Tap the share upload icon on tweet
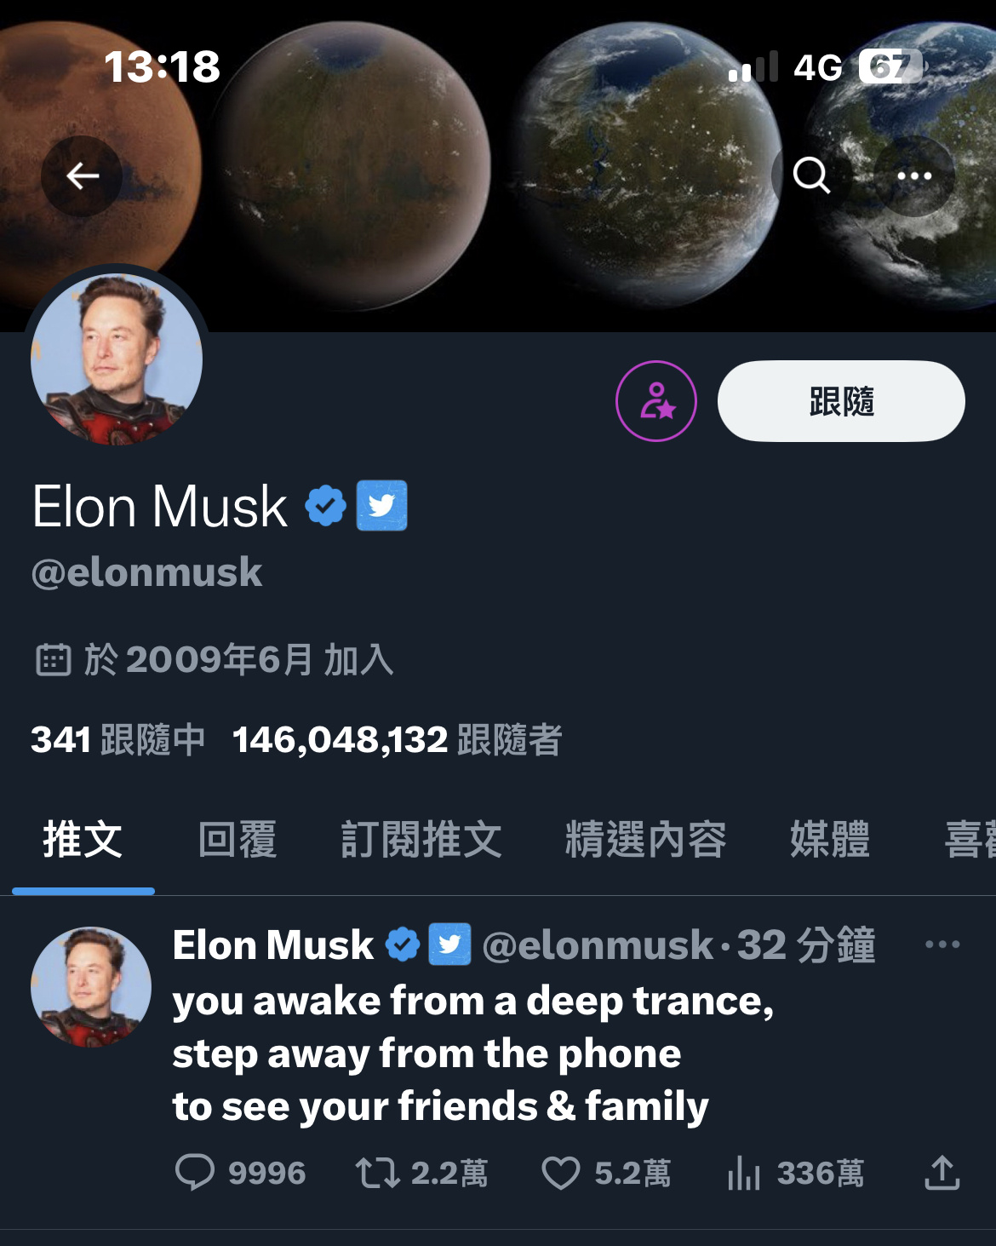 (x=942, y=1172)
